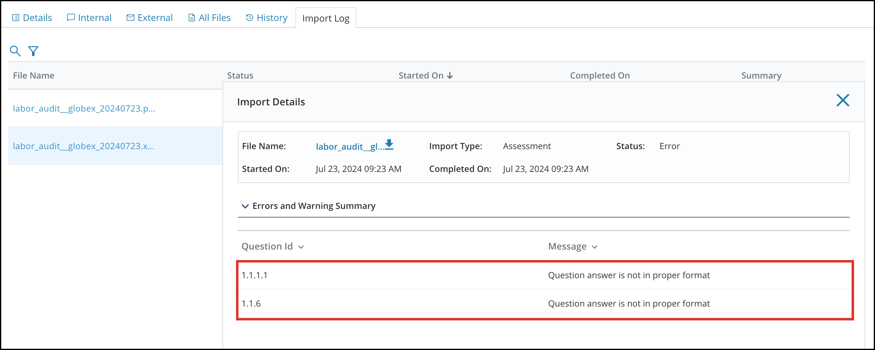Open the Question Id column dropdown
This screenshot has height=350, width=875.
point(301,247)
